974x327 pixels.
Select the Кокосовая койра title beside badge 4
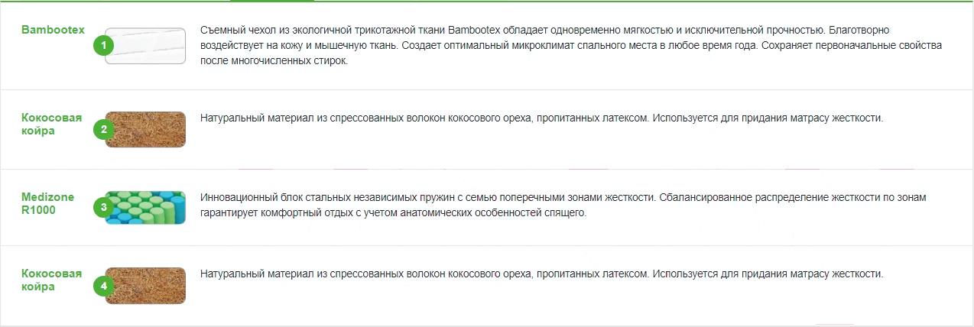(x=51, y=280)
